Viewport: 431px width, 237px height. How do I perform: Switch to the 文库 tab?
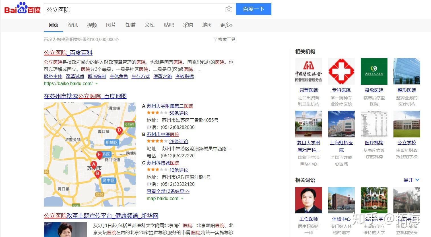click(149, 25)
